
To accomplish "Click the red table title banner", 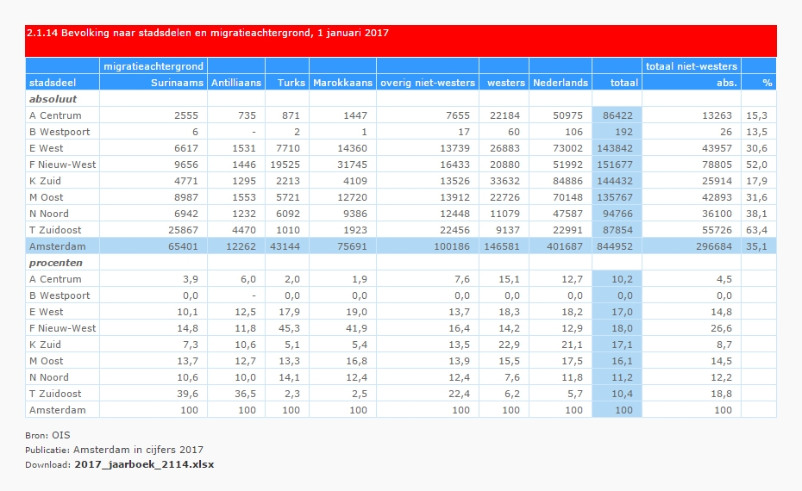I will click(401, 40).
